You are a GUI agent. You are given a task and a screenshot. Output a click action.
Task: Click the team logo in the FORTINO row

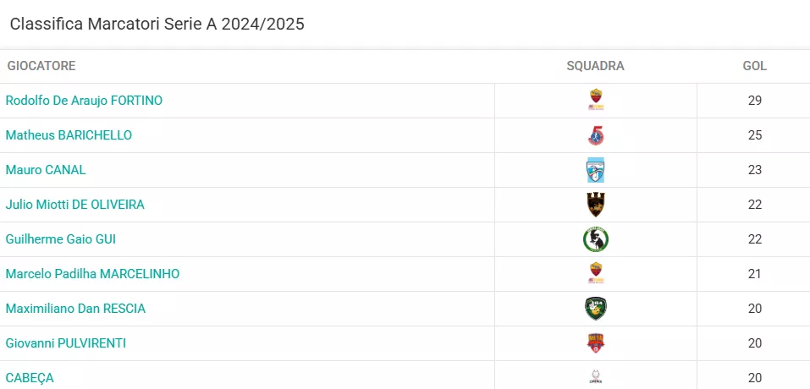[596, 100]
